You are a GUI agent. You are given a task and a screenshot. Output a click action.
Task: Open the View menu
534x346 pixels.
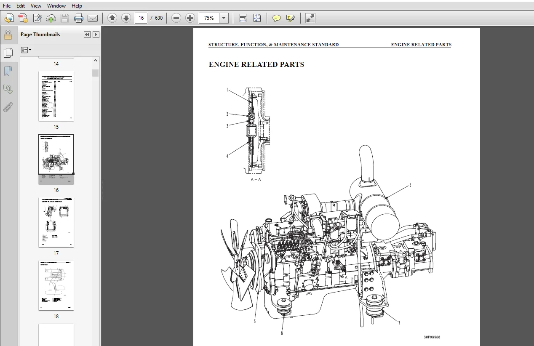pos(36,6)
